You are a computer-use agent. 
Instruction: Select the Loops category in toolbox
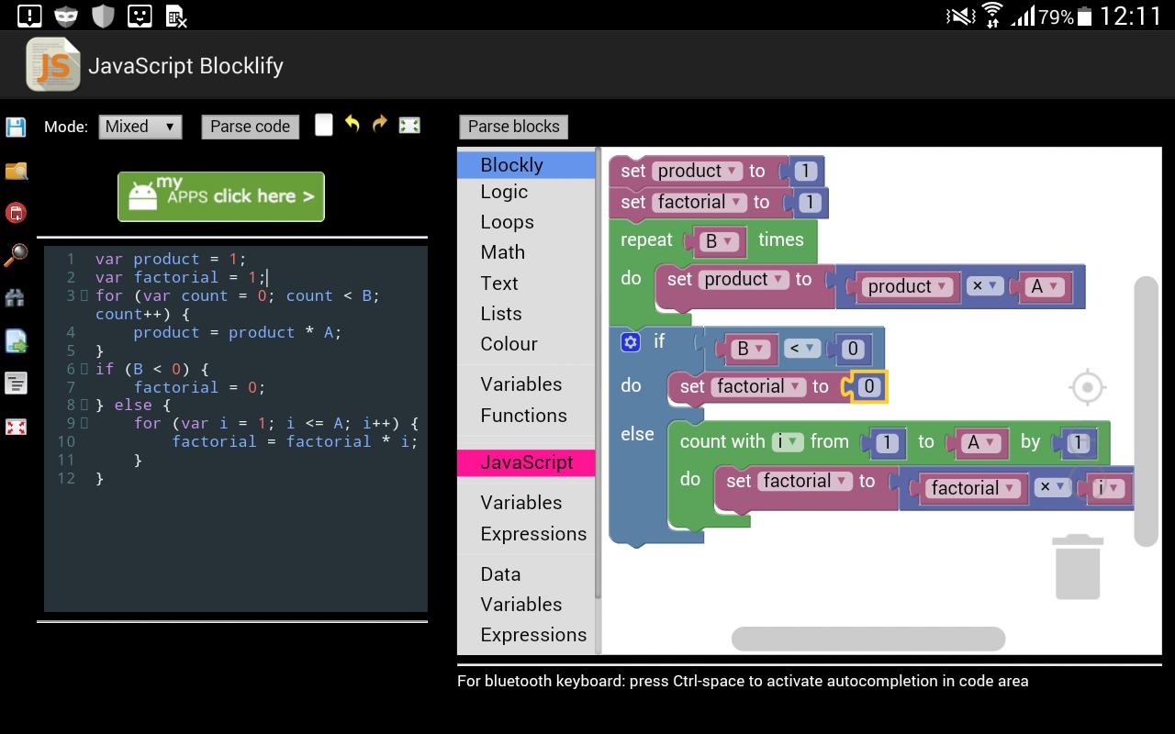[x=507, y=222]
